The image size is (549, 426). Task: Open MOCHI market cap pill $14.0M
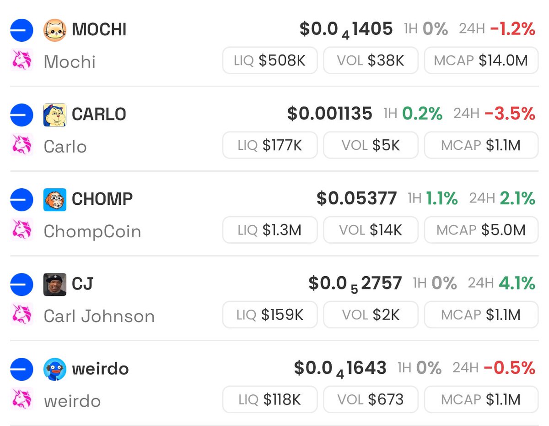(x=481, y=60)
